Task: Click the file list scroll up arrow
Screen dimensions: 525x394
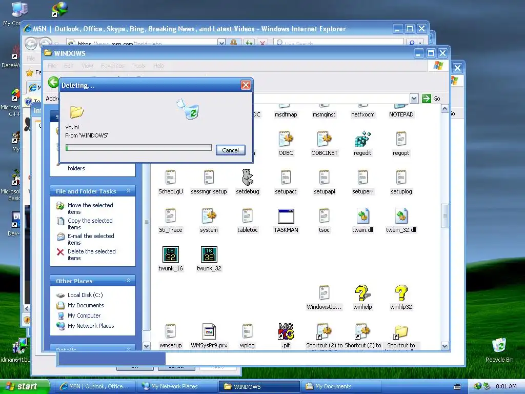Action: point(445,109)
